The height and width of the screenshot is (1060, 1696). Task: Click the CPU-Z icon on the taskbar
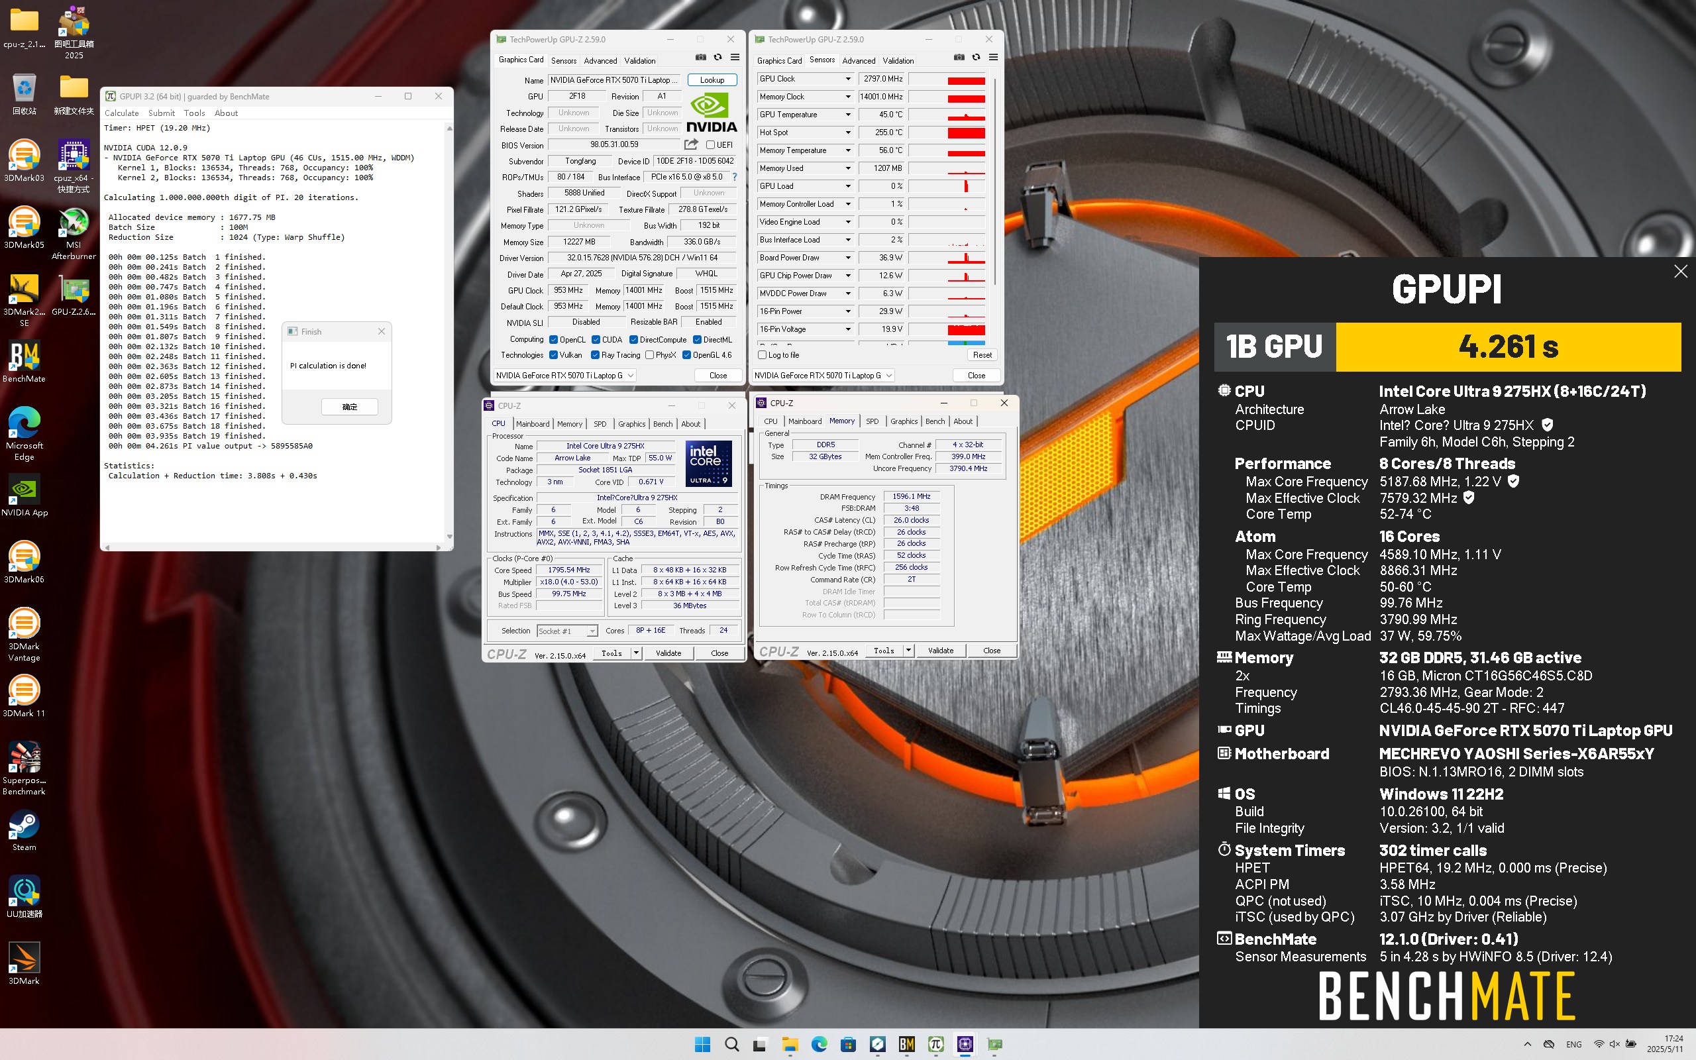tap(965, 1045)
